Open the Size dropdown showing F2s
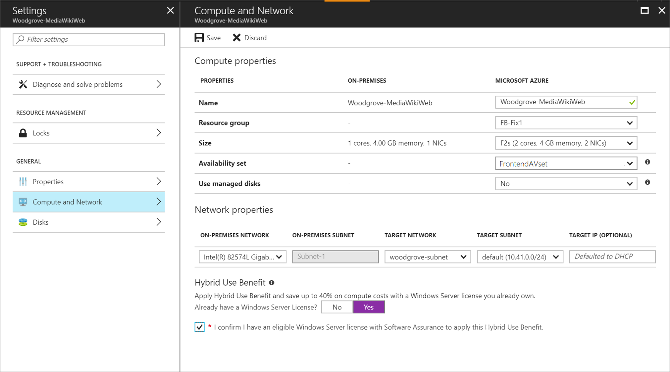This screenshot has height=372, width=670. point(566,143)
